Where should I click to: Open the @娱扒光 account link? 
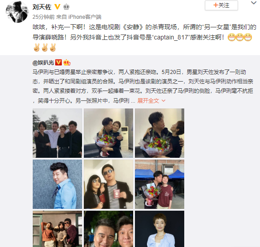[x=43, y=63]
